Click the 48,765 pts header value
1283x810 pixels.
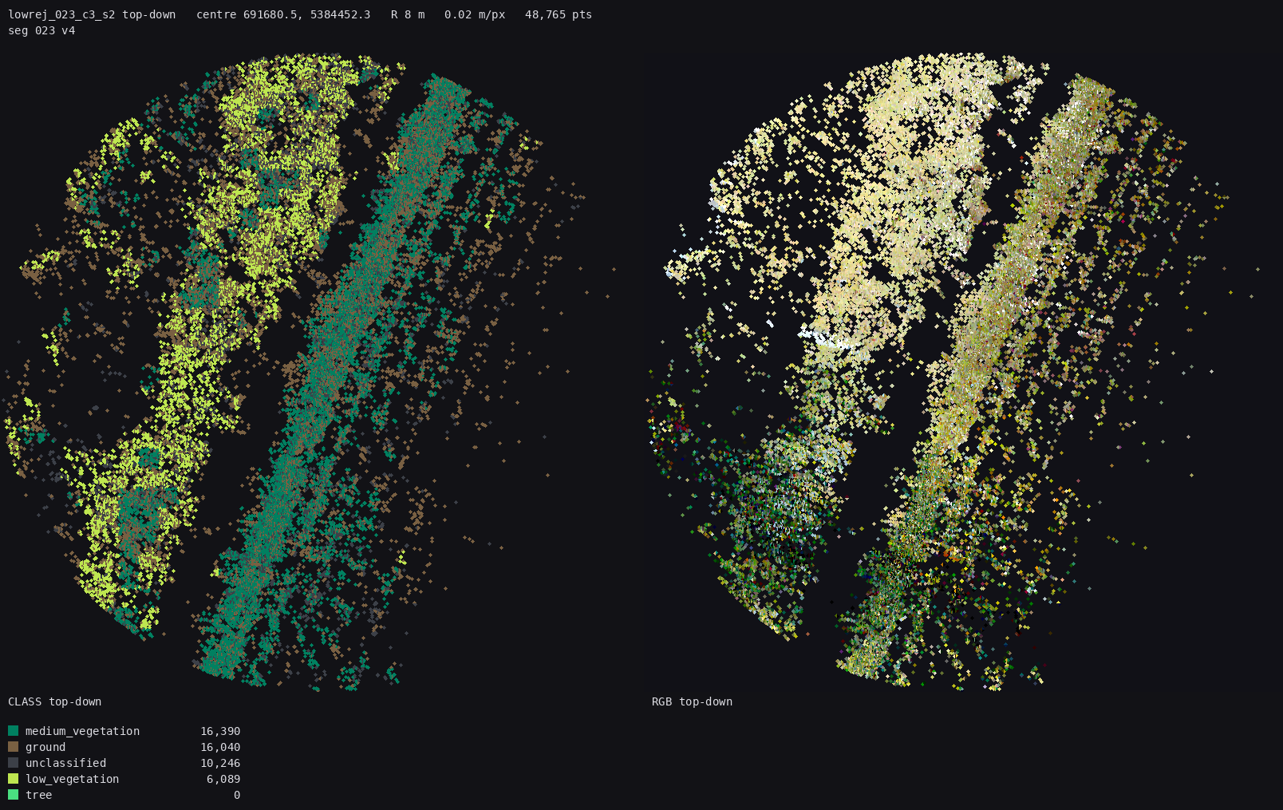tap(559, 14)
